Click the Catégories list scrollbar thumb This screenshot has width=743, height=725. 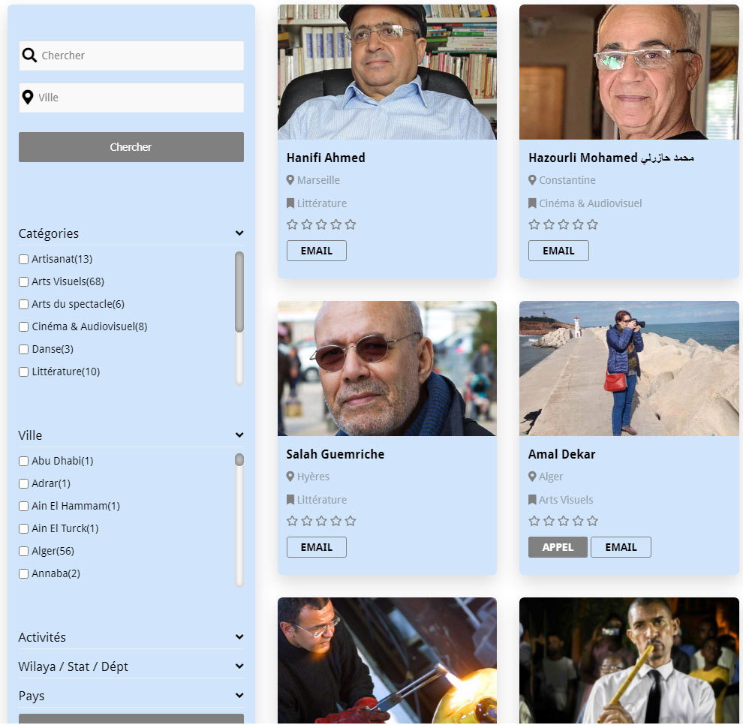(x=239, y=292)
